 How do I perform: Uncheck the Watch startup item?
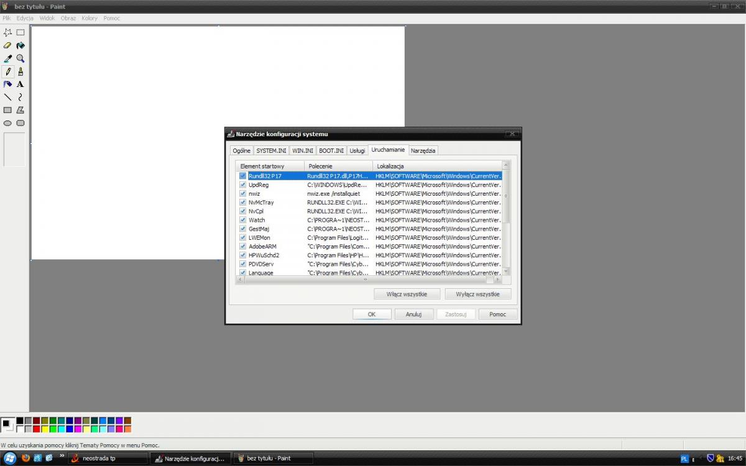pyautogui.click(x=242, y=220)
